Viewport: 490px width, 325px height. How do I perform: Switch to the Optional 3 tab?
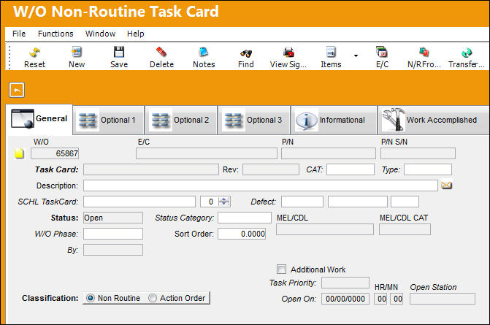[254, 121]
